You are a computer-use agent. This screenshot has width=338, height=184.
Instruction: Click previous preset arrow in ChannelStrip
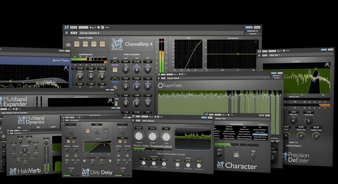(x=72, y=33)
